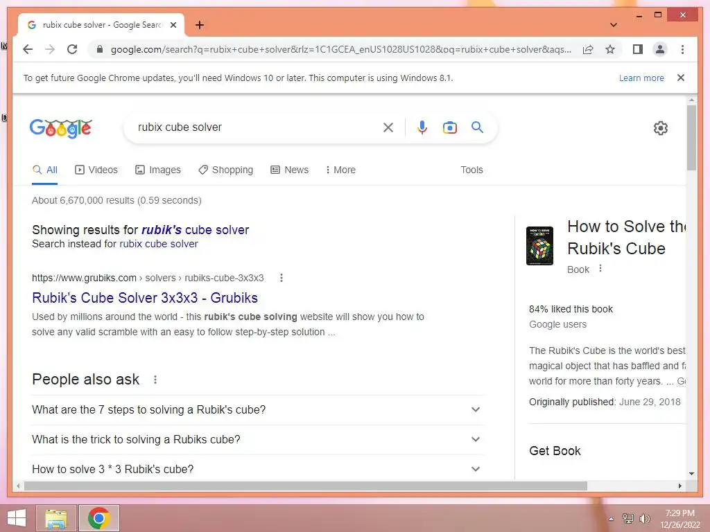This screenshot has width=710, height=532.
Task: Open the Chrome profile avatar
Action: point(660,49)
